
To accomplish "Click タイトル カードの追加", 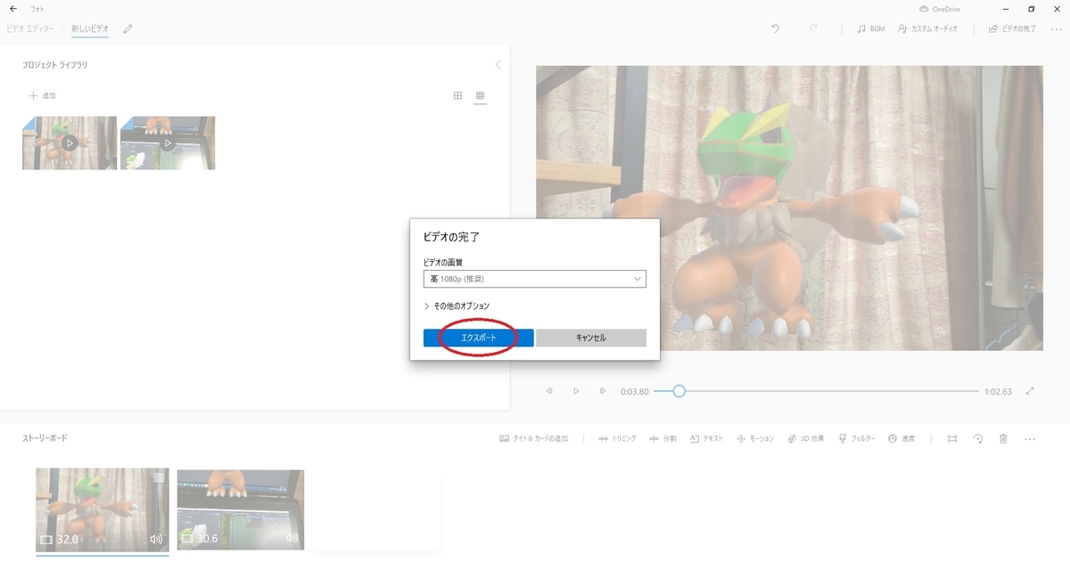I will 533,438.
